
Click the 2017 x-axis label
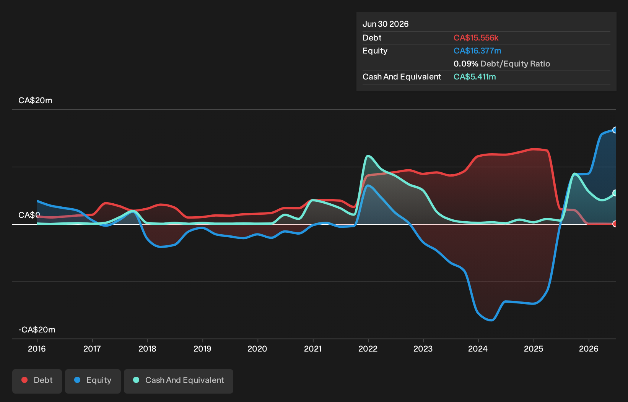(x=92, y=349)
